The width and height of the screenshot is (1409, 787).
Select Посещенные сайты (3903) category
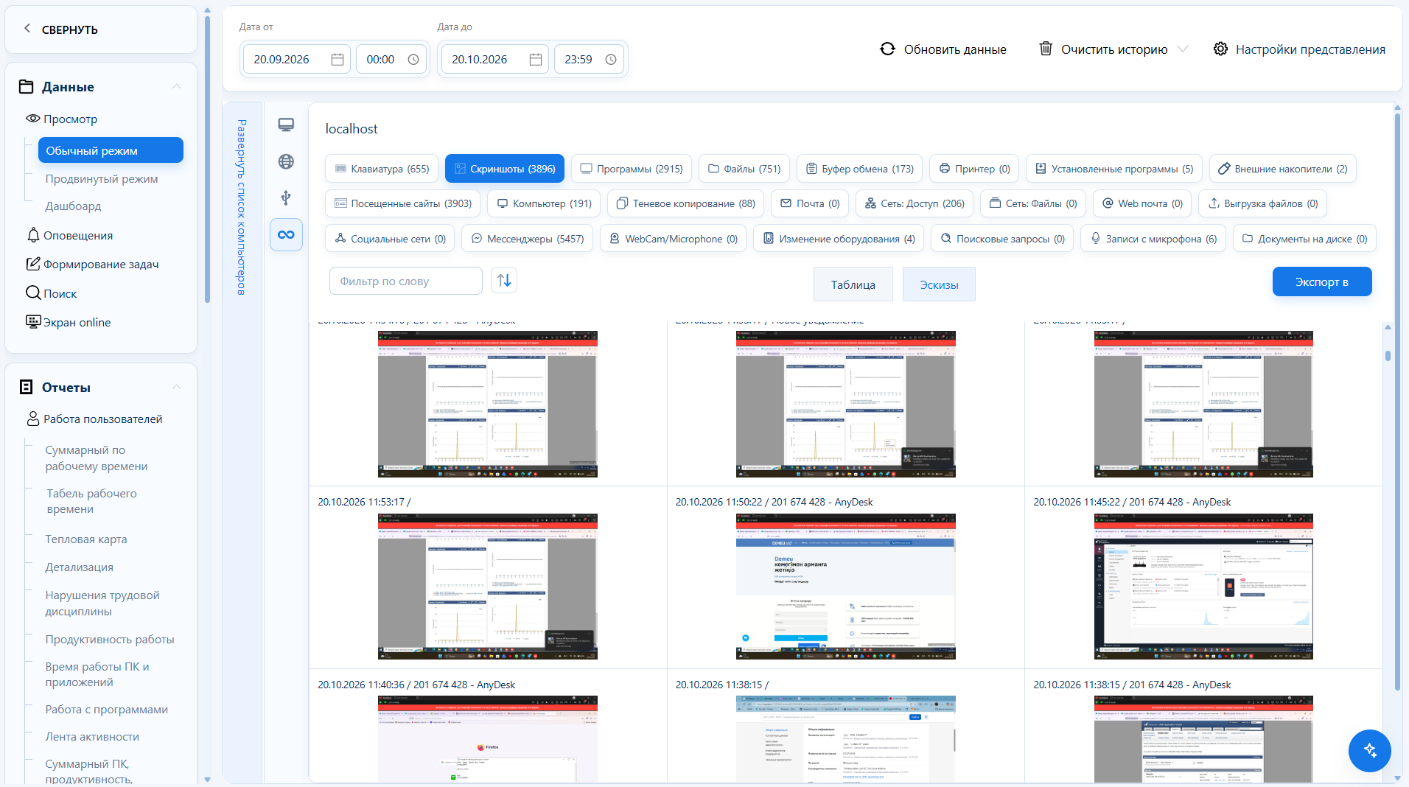point(402,203)
